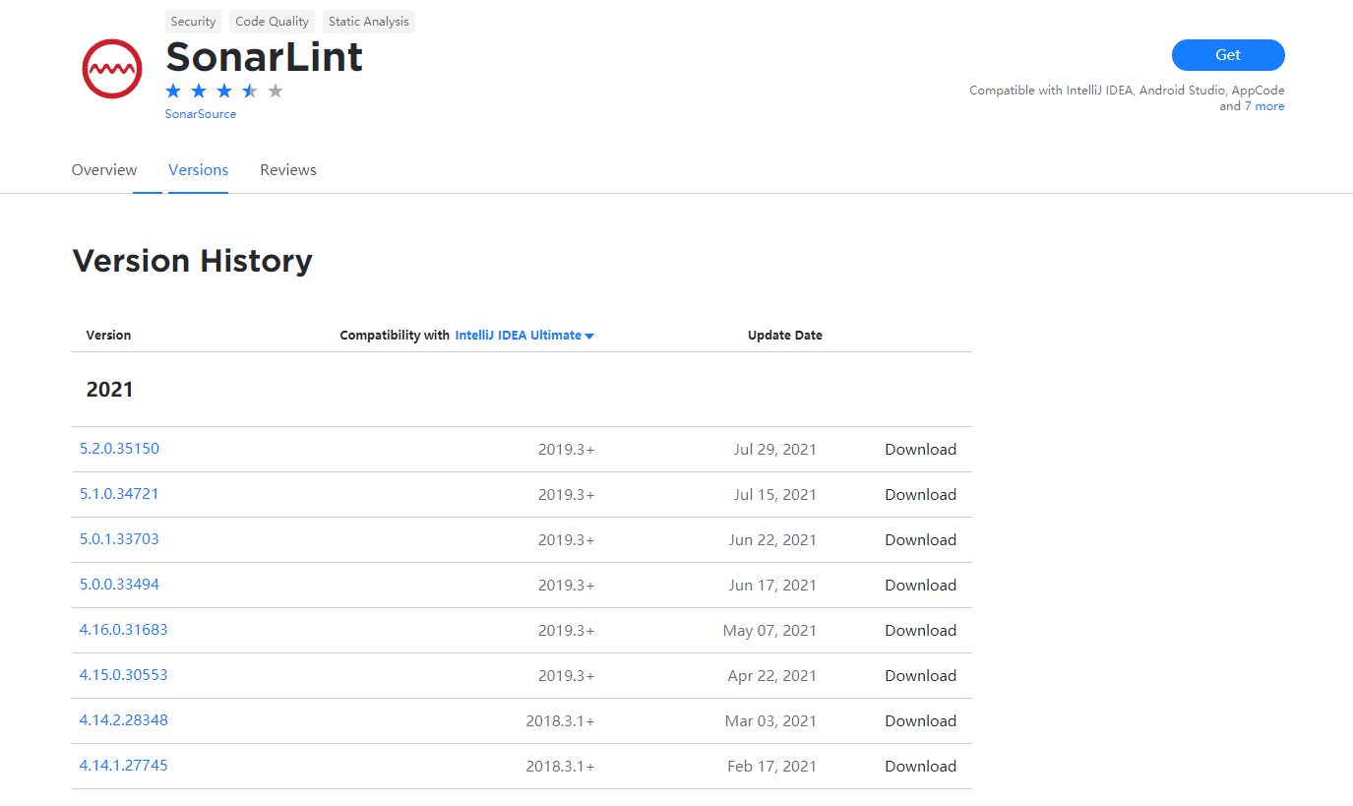The image size is (1353, 806).
Task: Click the blue Get button
Action: pyautogui.click(x=1228, y=55)
